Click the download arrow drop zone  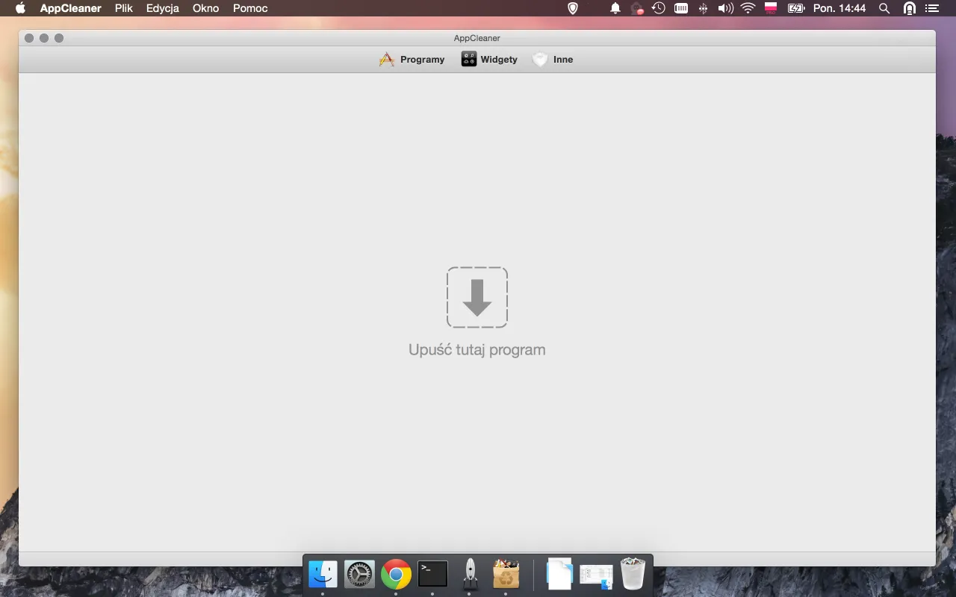tap(477, 297)
